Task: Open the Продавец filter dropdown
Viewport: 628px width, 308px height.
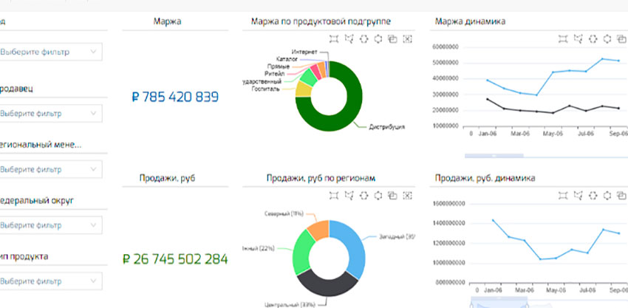Action: 50,114
